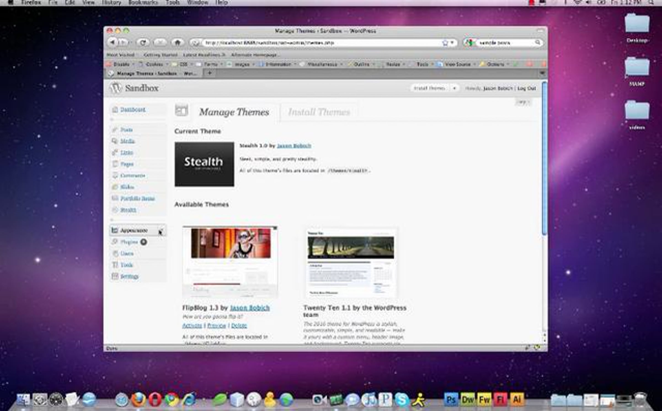
Task: Open the Install Themes dropdown arrow in header
Action: 454,88
